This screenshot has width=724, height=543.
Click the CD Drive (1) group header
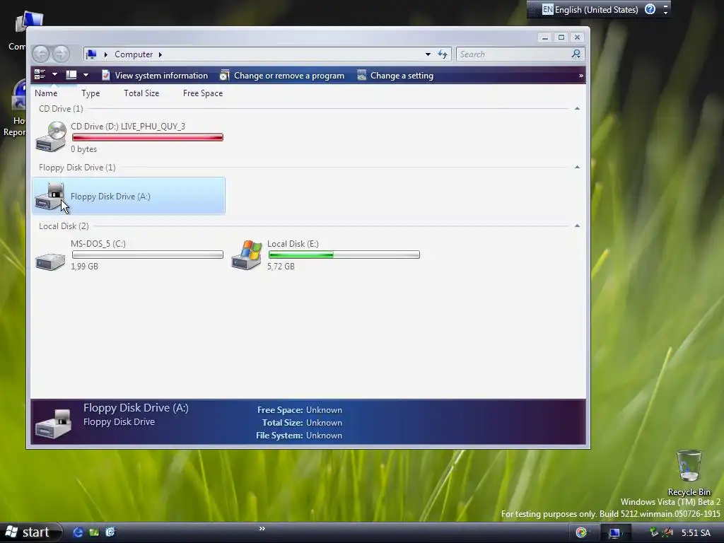click(61, 108)
